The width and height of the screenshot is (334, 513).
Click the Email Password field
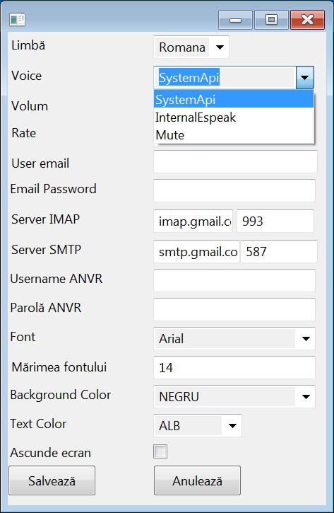click(x=234, y=190)
